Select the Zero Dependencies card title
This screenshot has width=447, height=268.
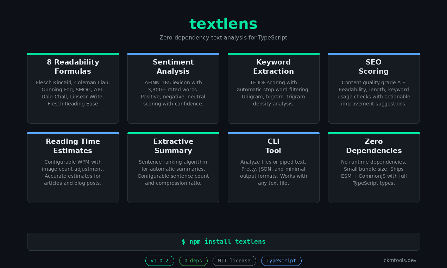tap(373, 146)
